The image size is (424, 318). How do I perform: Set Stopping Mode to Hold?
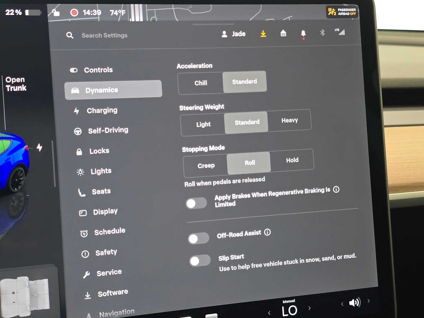[x=292, y=160]
